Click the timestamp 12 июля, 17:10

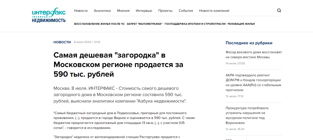[234, 96]
